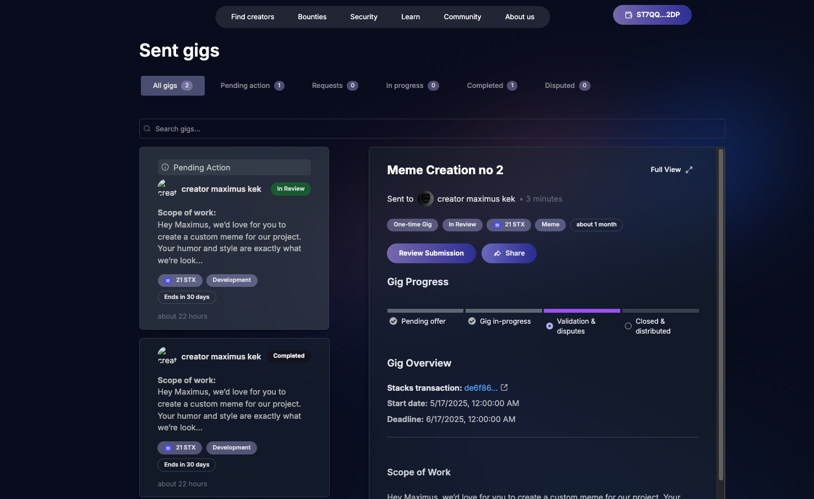This screenshot has height=499, width=814.
Task: Select the Validation & disputes step indicator
Action: click(549, 326)
